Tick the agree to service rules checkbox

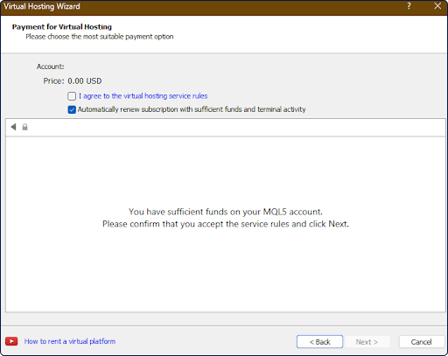72,96
